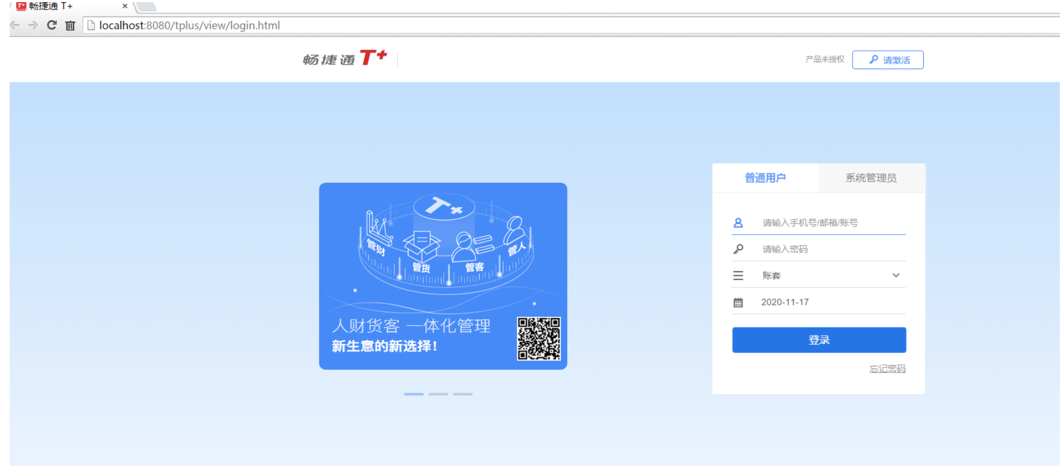The width and height of the screenshot is (1062, 466).
Task: Click the 畅捷通 T+ logo
Action: (x=345, y=58)
